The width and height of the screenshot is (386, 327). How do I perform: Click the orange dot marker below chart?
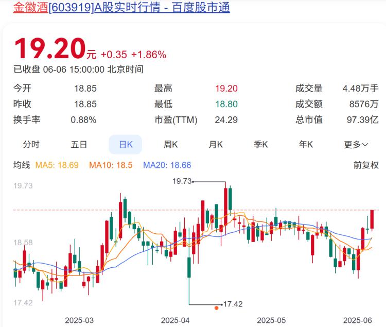coord(216,308)
